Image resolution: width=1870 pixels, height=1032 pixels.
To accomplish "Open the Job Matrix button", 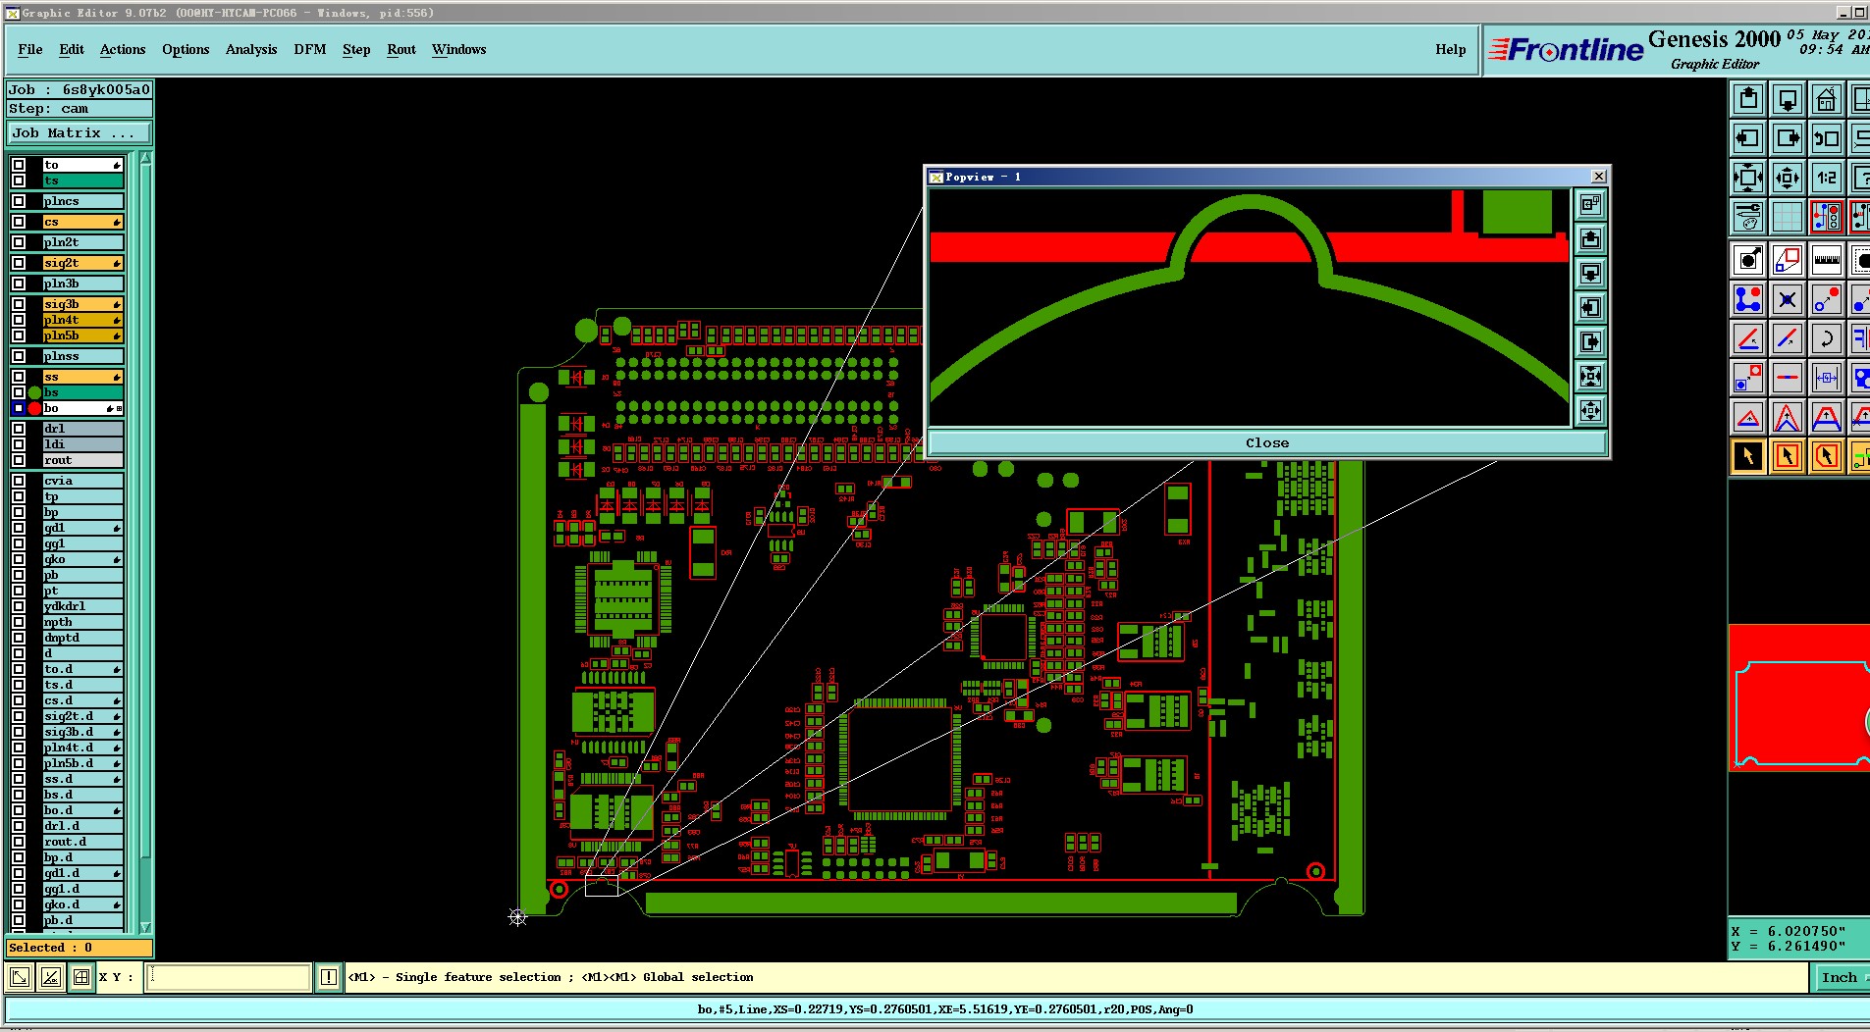I will tap(80, 133).
